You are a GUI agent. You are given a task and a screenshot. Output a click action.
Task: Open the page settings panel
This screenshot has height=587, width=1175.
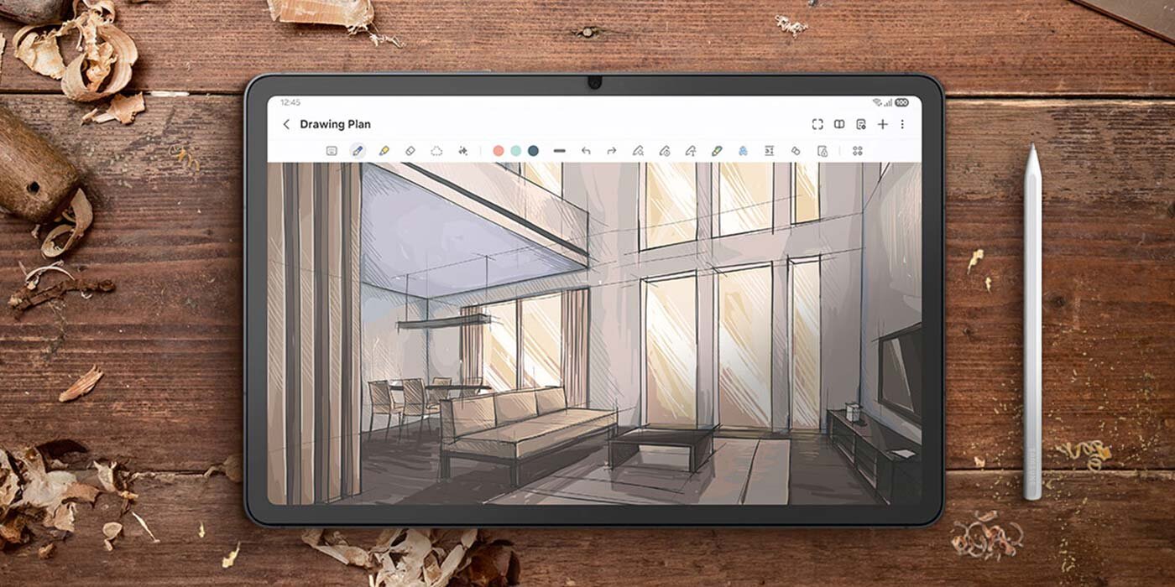tap(862, 123)
